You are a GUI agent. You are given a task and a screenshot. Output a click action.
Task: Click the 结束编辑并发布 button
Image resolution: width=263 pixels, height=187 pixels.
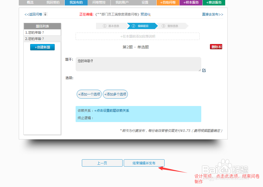click(144, 163)
